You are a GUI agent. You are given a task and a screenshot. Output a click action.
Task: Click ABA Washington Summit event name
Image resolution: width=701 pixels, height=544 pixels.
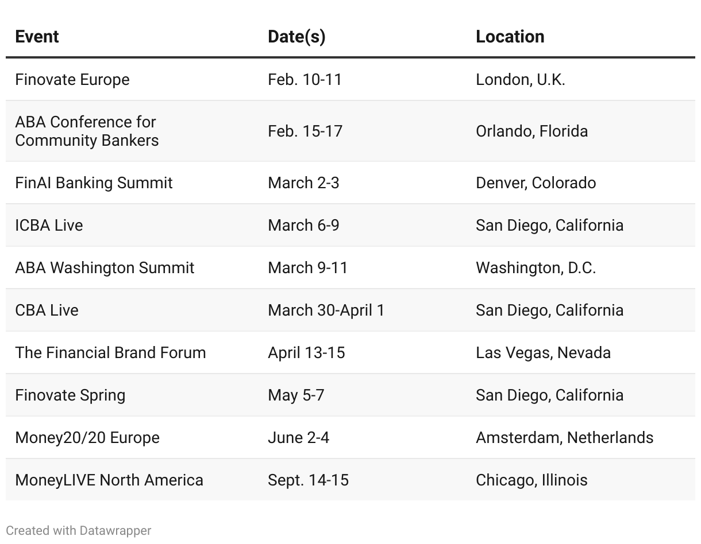click(105, 268)
